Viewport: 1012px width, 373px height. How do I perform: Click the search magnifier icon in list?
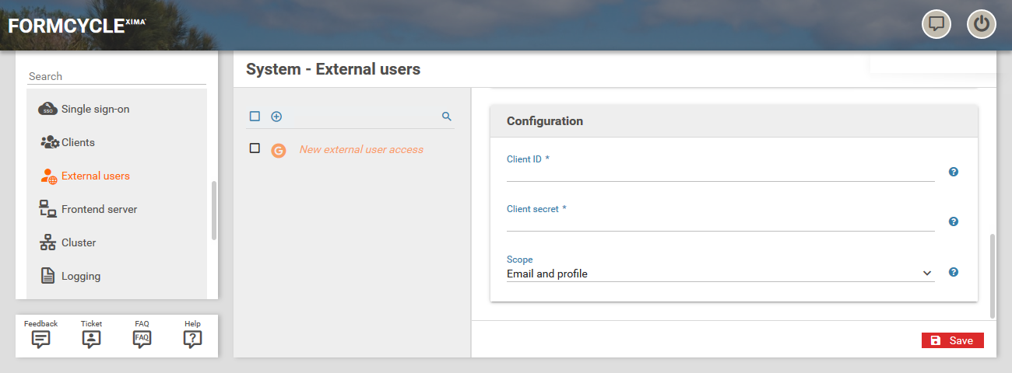point(447,117)
